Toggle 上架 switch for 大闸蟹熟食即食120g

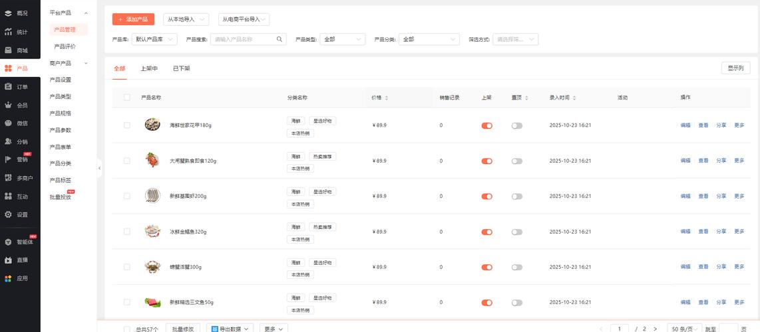486,161
